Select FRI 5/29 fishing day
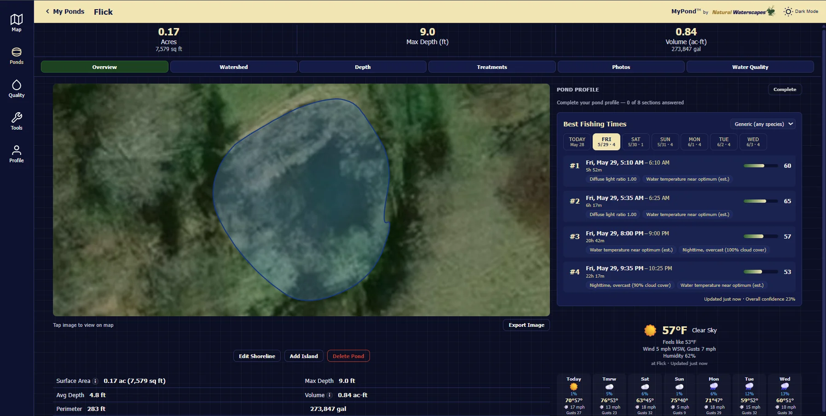 click(607, 142)
